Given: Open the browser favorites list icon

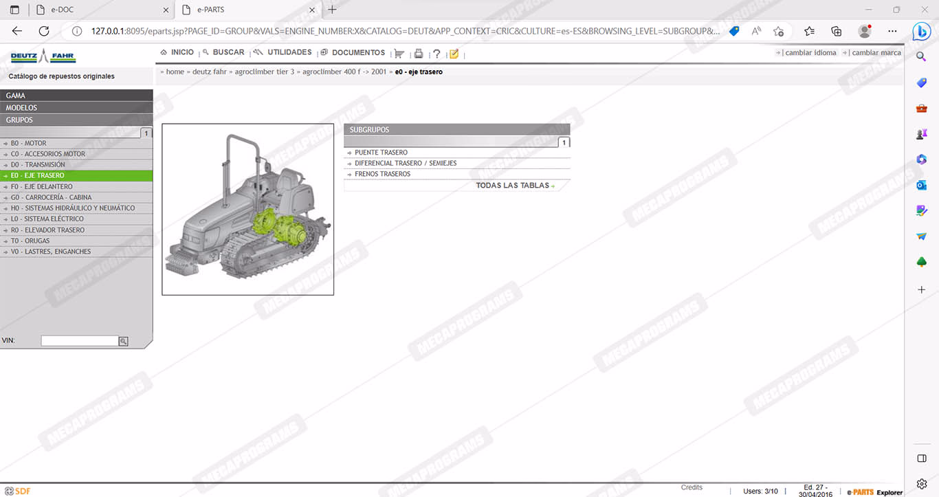Looking at the screenshot, I should pyautogui.click(x=809, y=31).
